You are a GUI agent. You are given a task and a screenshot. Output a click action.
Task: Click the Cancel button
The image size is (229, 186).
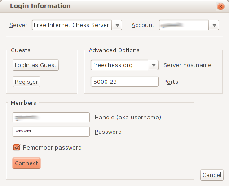click(x=212, y=175)
